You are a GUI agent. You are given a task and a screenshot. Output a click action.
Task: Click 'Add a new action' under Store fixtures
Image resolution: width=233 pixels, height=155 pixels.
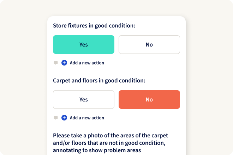coord(87,63)
